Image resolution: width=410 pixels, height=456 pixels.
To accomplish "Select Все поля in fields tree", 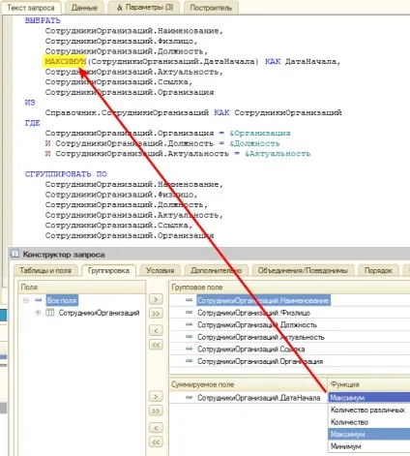I will tap(62, 301).
